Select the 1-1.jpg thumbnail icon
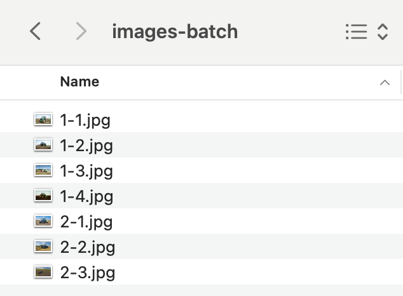403x296 pixels. point(43,119)
